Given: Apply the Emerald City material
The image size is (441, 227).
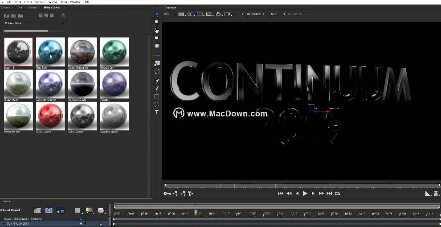Looking at the screenshot, I should [114, 52].
